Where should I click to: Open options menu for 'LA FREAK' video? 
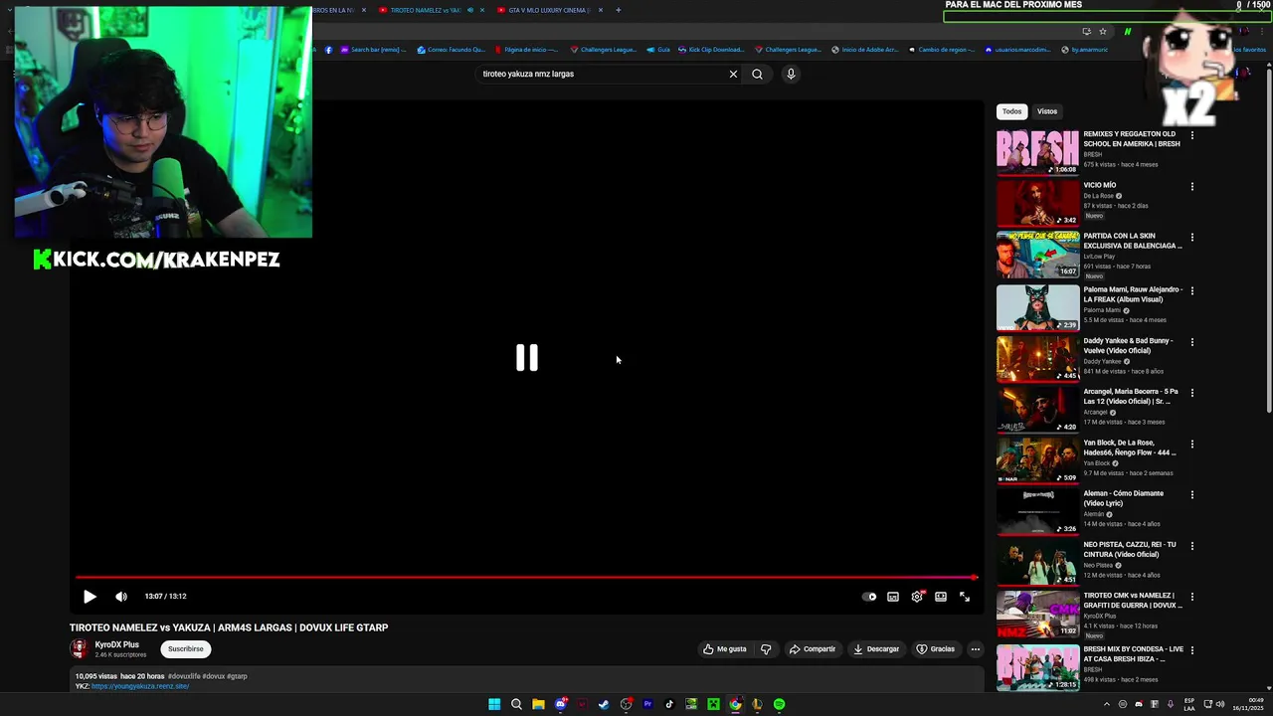[x=1191, y=291]
